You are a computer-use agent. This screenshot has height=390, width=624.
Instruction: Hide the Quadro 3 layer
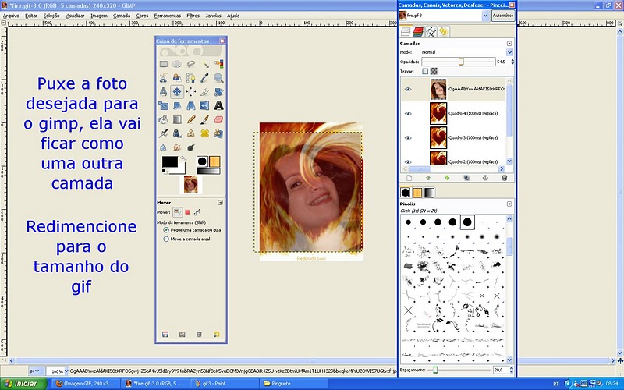(x=408, y=138)
